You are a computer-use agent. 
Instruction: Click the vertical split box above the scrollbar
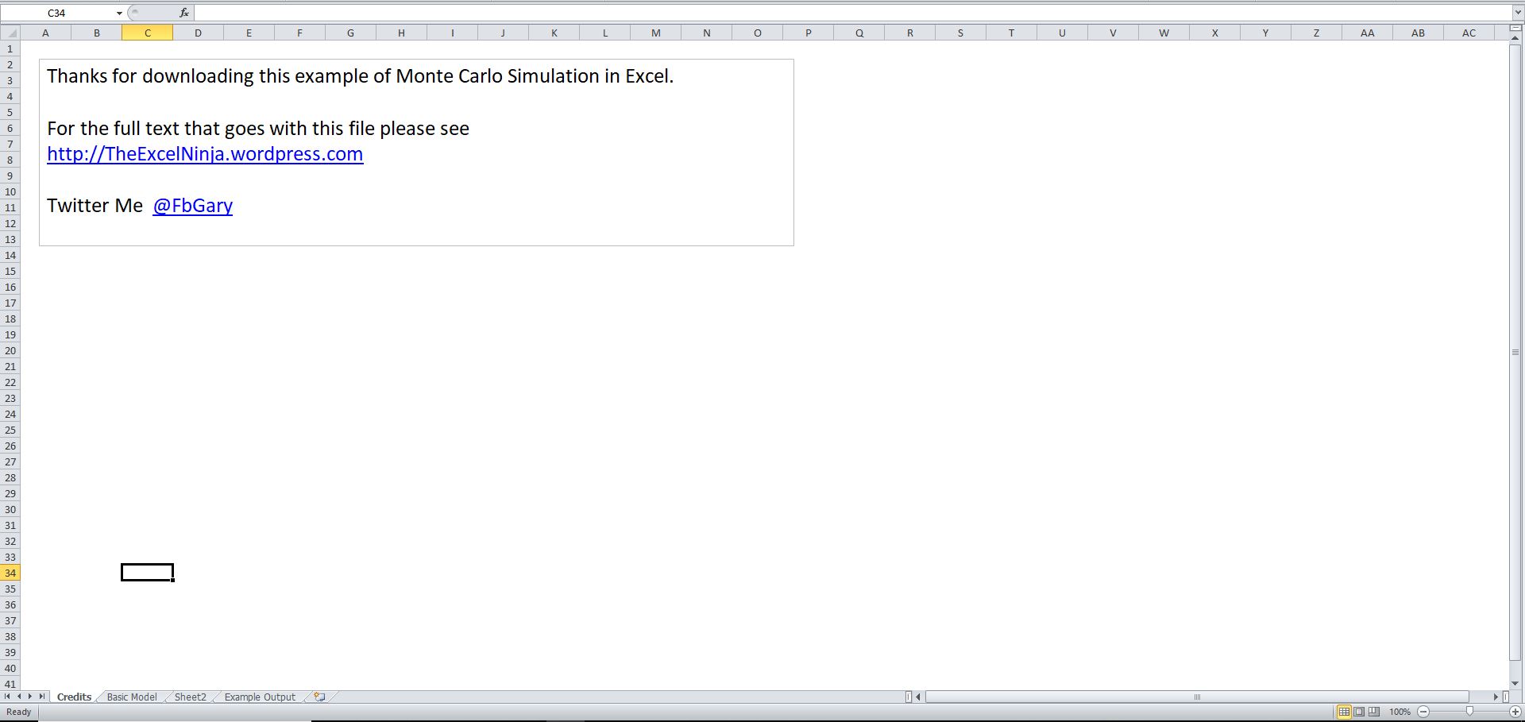[1515, 29]
